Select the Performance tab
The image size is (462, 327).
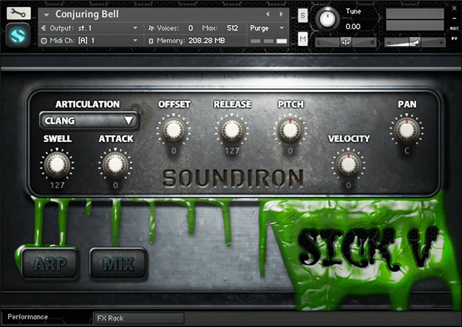tap(28, 317)
